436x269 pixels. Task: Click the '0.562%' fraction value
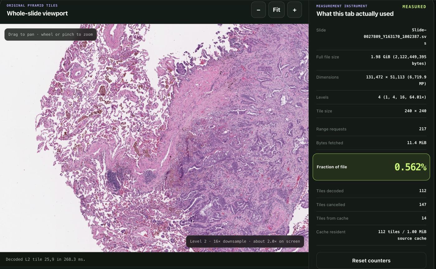(x=410, y=167)
